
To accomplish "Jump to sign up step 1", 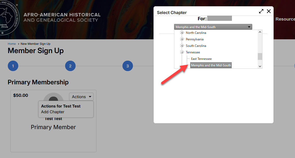I will click(13, 66).
